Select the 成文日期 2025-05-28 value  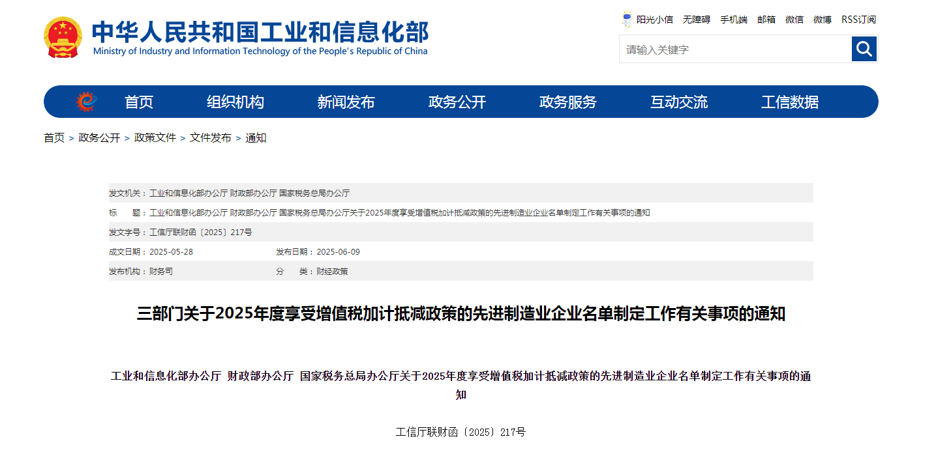[x=171, y=252]
